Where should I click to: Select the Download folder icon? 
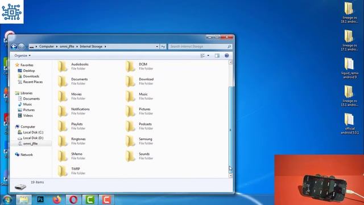[x=130, y=81]
